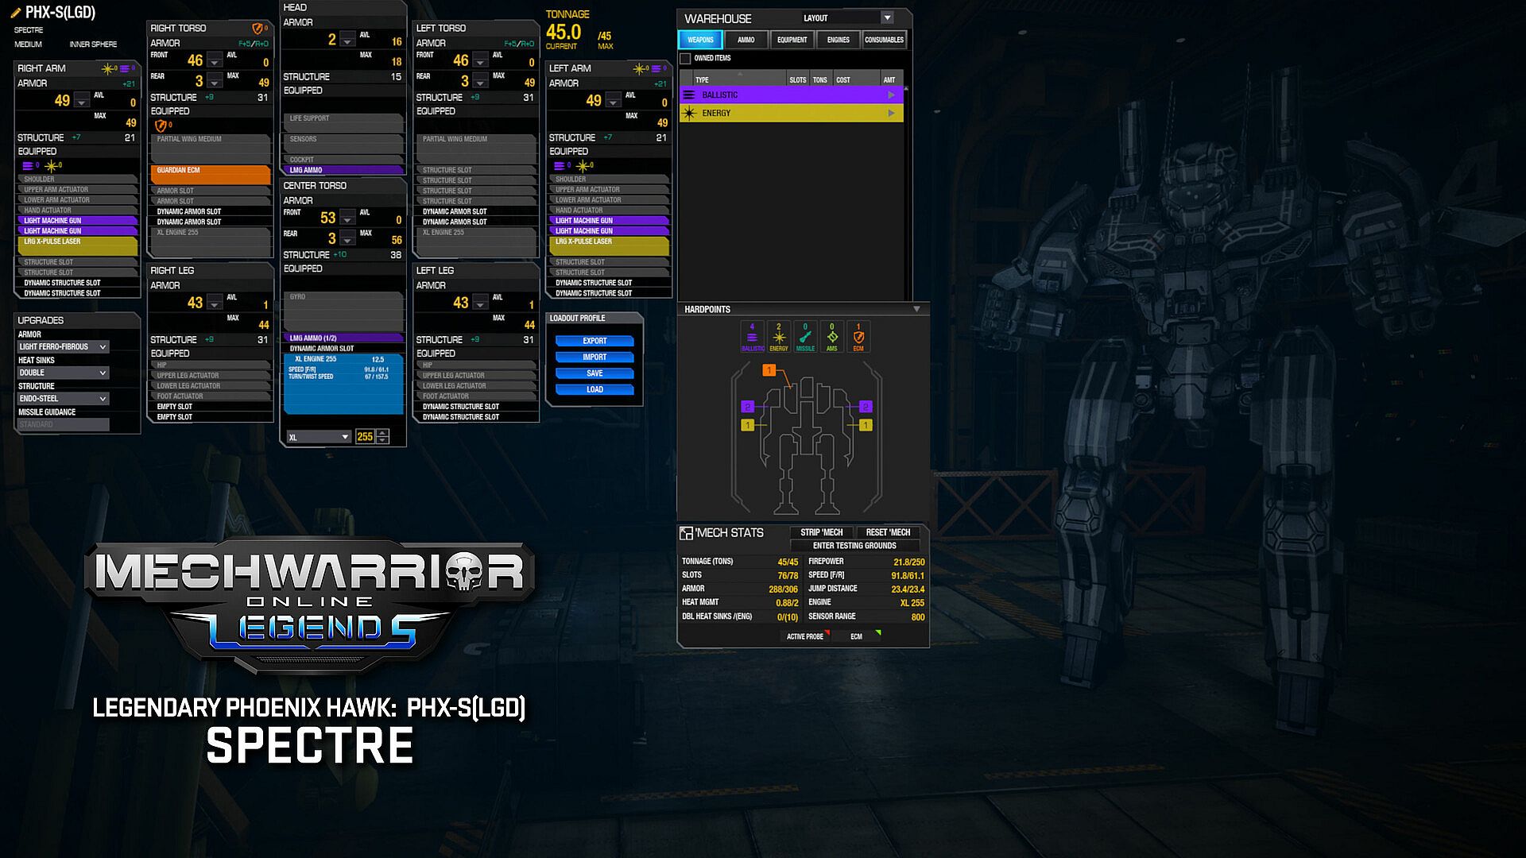Click the ECM hardpoint icon
This screenshot has height=858, width=1526.
coord(858,338)
